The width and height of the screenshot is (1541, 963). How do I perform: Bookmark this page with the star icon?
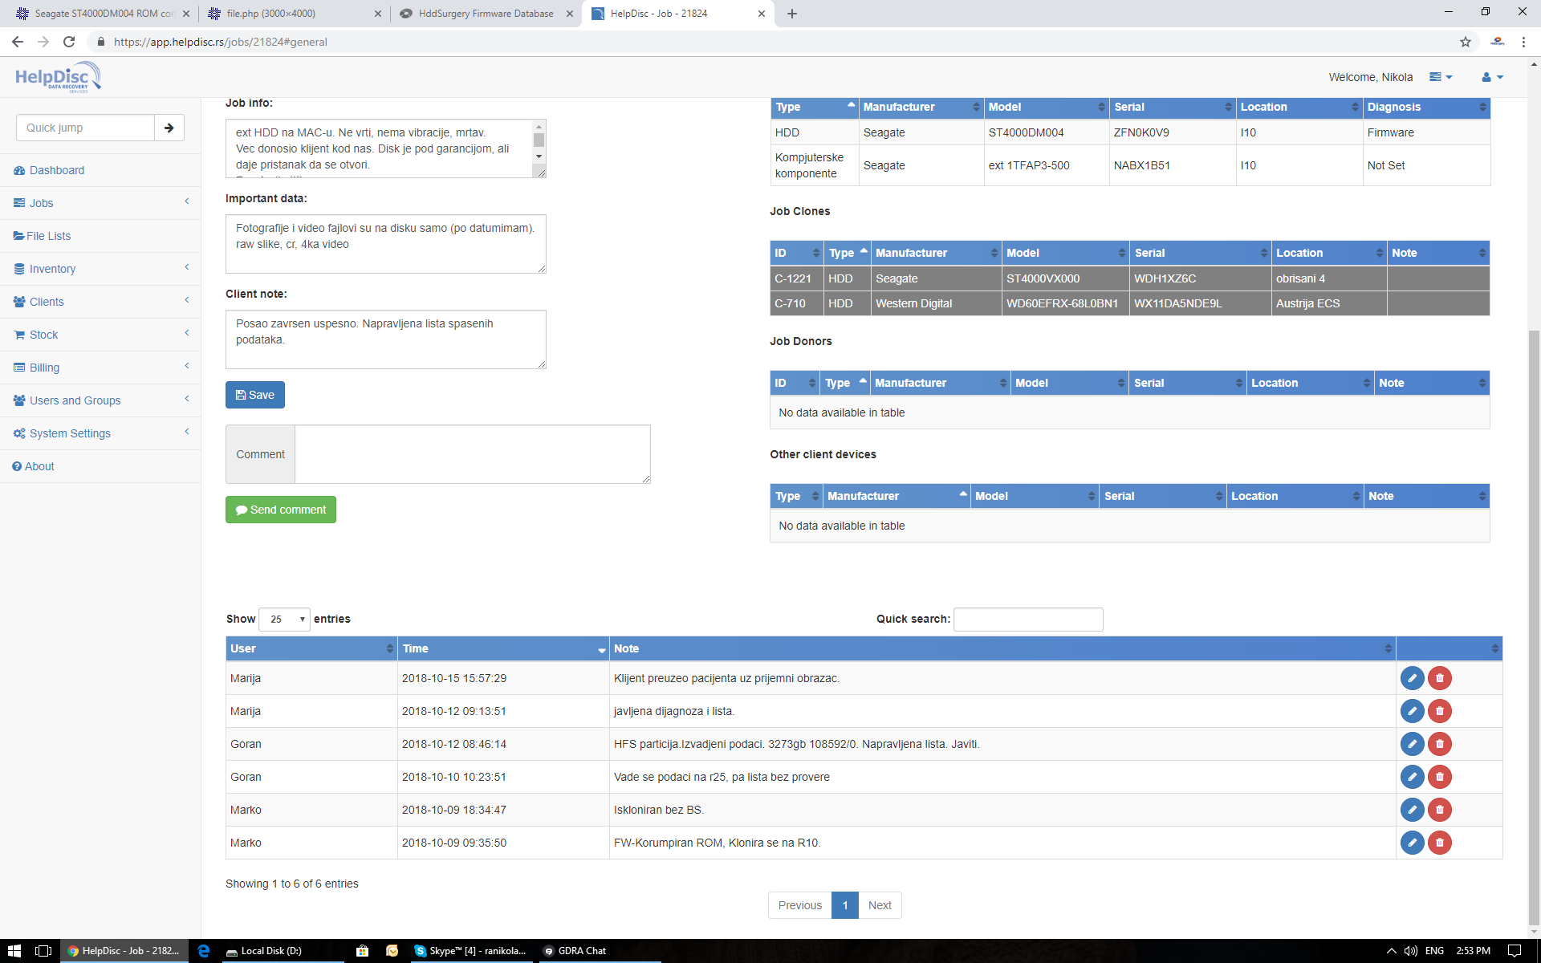pyautogui.click(x=1466, y=42)
